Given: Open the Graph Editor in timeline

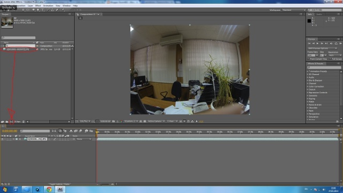Looking at the screenshot, I should click(91, 131).
